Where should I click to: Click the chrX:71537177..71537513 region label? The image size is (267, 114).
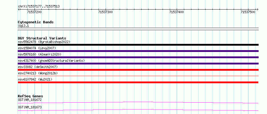pos(39,7)
